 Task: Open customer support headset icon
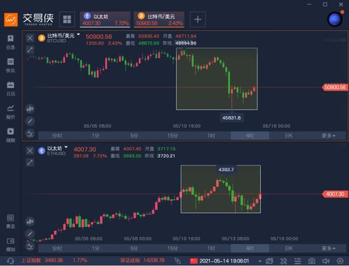pos(10,261)
